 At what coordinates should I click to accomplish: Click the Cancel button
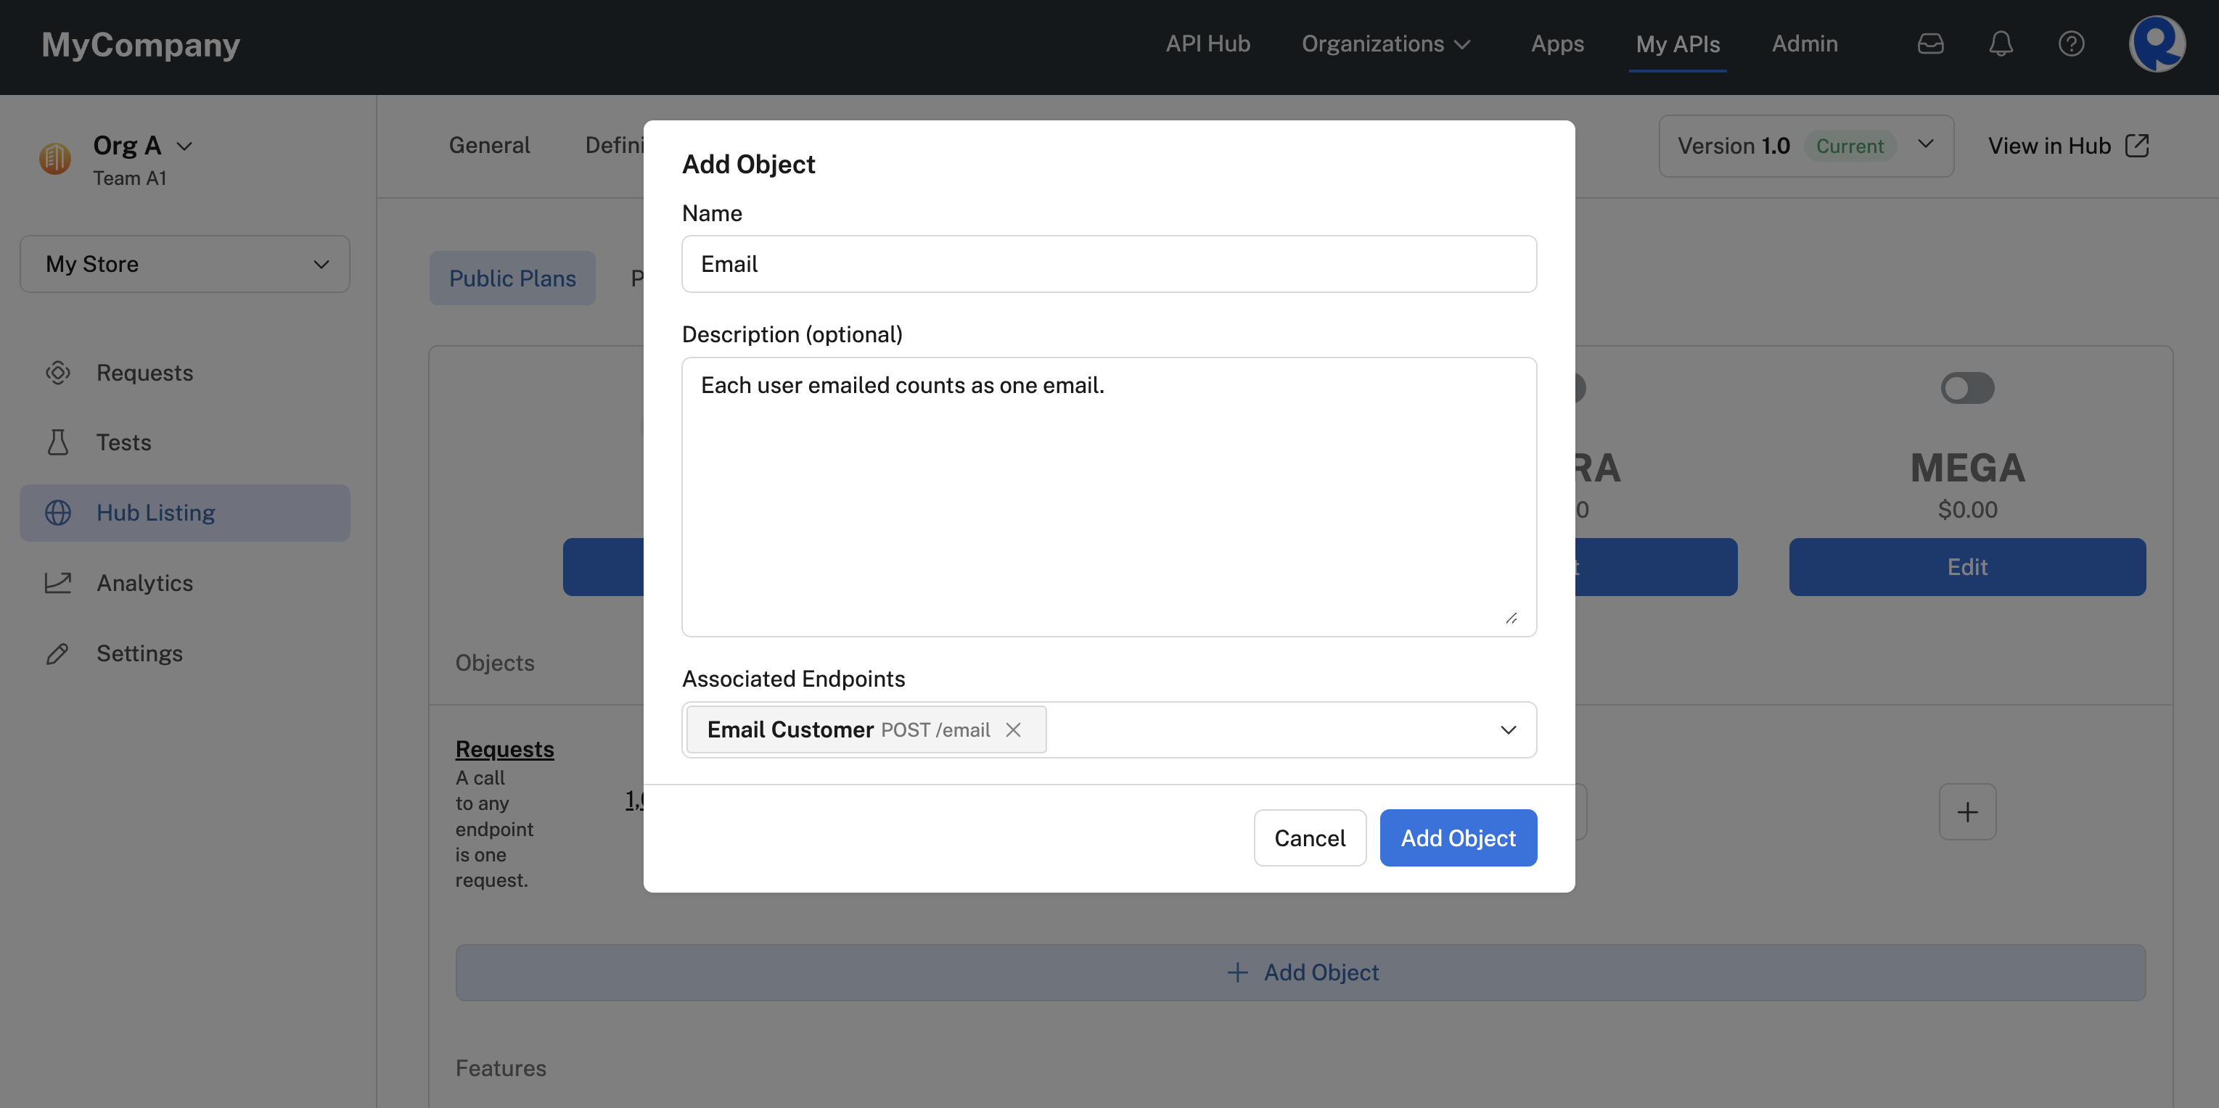point(1309,836)
